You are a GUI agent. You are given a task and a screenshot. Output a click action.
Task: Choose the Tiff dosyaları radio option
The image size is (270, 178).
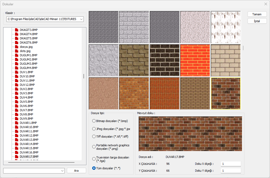tap(94, 137)
